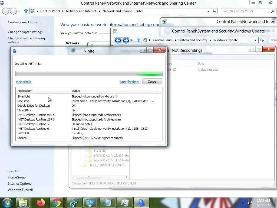Click the network icon in system tray
Image resolution: width=277 pixels, height=208 pixels.
250,203
